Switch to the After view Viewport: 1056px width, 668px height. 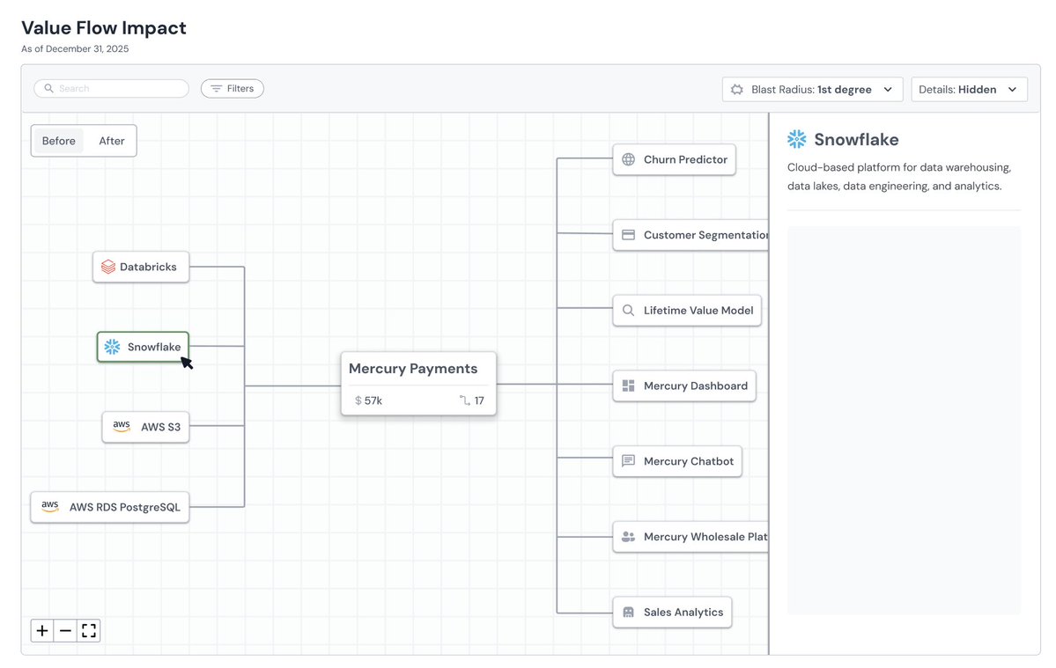[112, 141]
